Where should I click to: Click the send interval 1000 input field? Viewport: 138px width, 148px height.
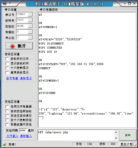23,130
